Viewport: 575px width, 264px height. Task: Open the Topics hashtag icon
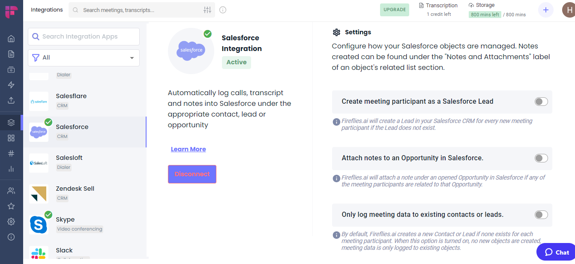pos(11,153)
